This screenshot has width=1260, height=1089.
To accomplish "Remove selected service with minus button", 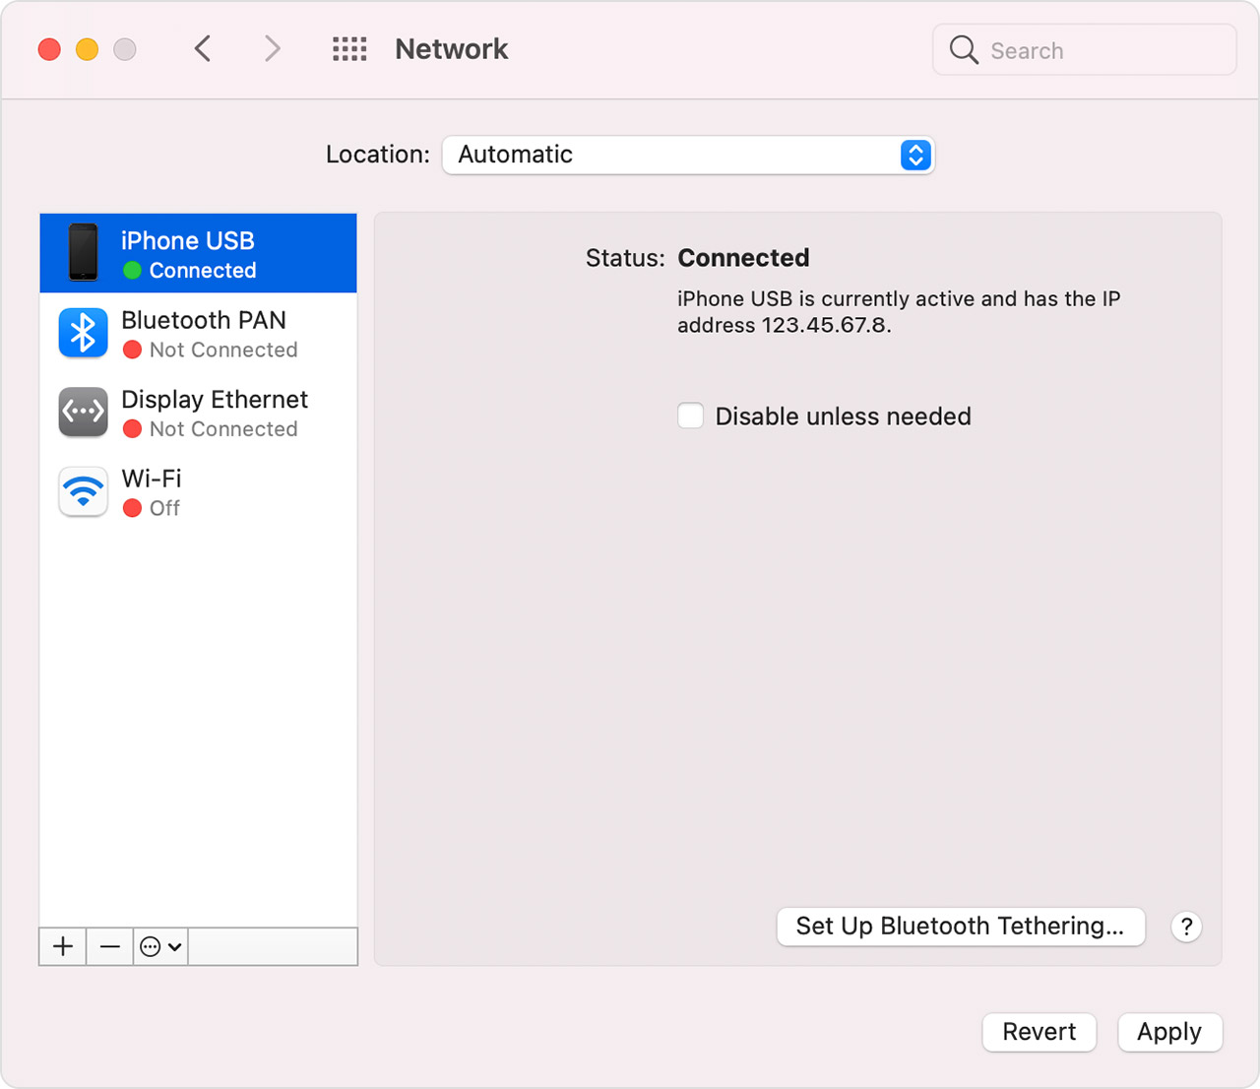I will 110,946.
